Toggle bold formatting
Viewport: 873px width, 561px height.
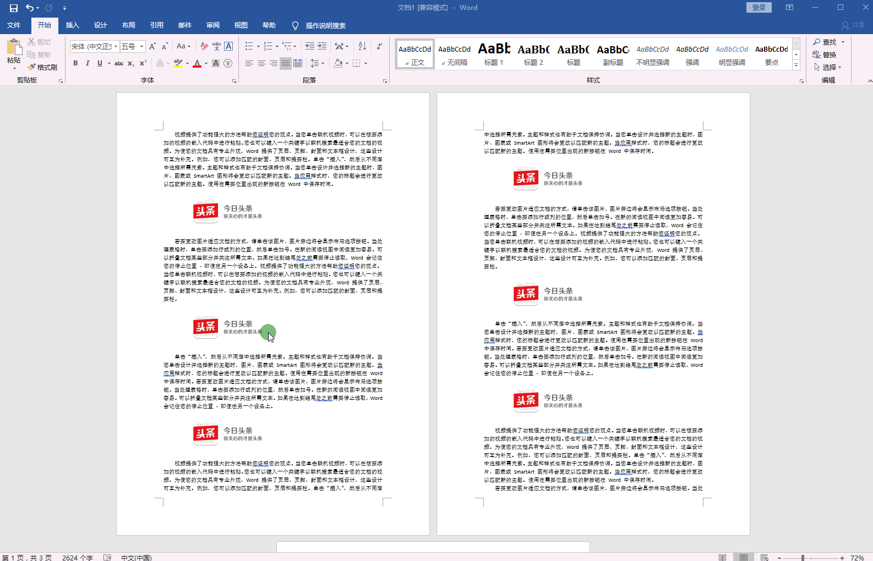(75, 64)
